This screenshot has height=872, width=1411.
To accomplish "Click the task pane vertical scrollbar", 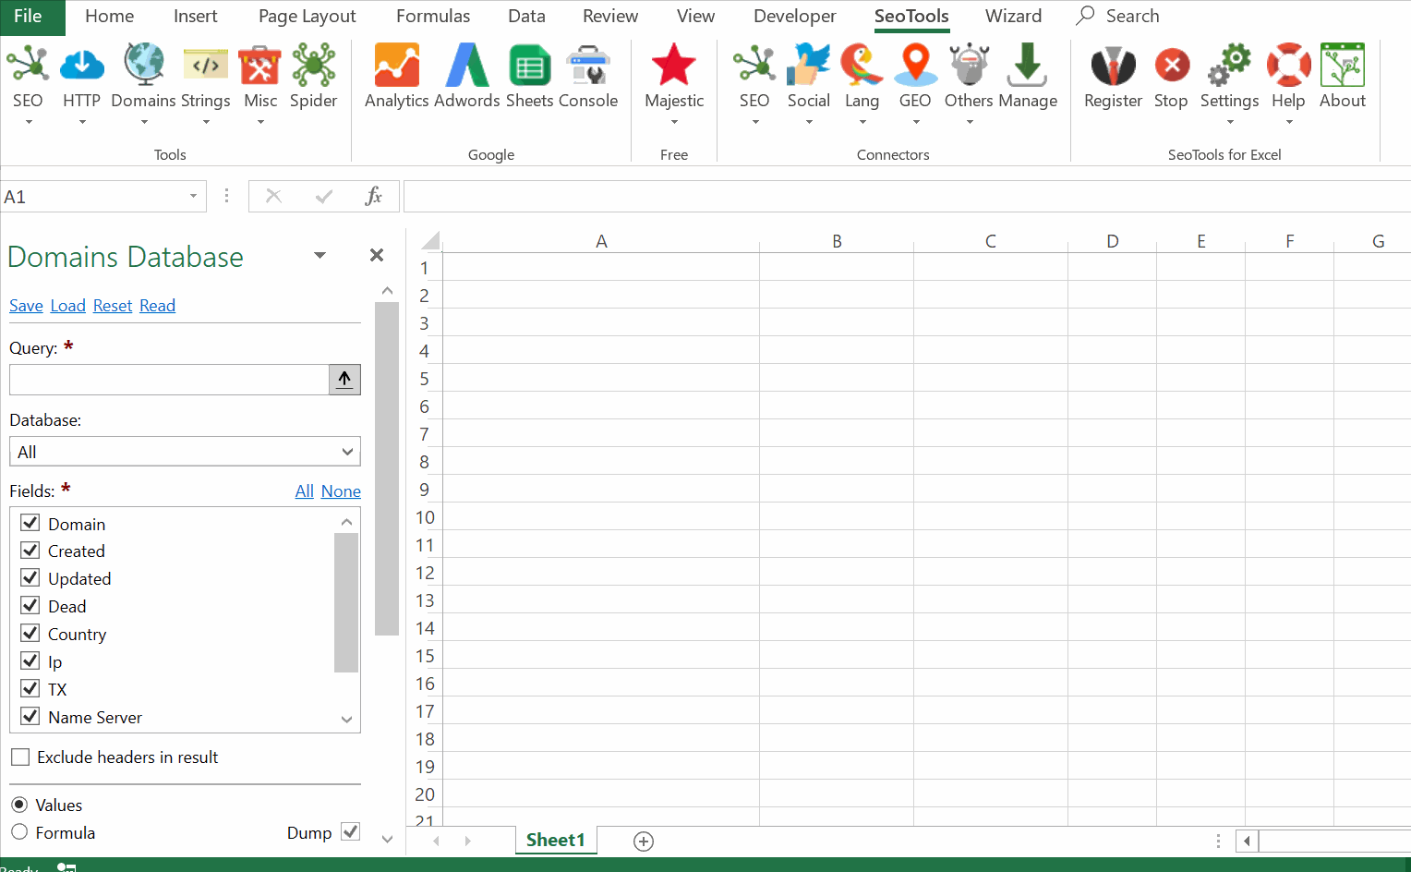I will (x=387, y=469).
